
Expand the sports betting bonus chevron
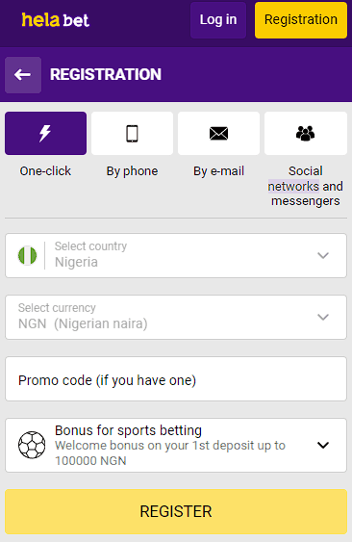pyautogui.click(x=323, y=445)
